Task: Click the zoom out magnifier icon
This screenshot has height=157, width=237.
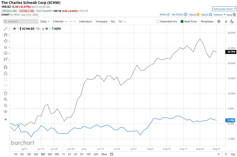Action: tap(6, 105)
